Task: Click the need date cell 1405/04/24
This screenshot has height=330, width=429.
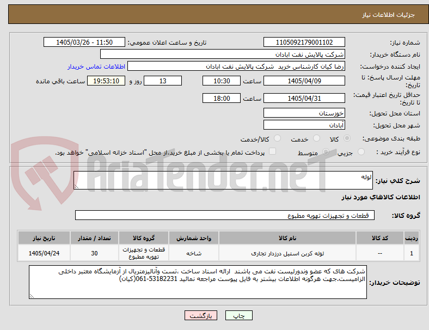Action: 44,253
